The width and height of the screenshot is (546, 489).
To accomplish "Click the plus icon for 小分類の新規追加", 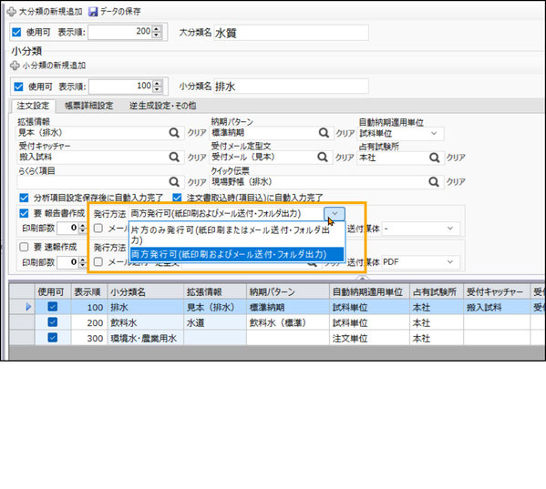I will point(15,65).
